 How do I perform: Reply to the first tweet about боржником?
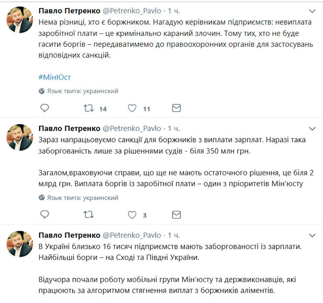coord(45,108)
